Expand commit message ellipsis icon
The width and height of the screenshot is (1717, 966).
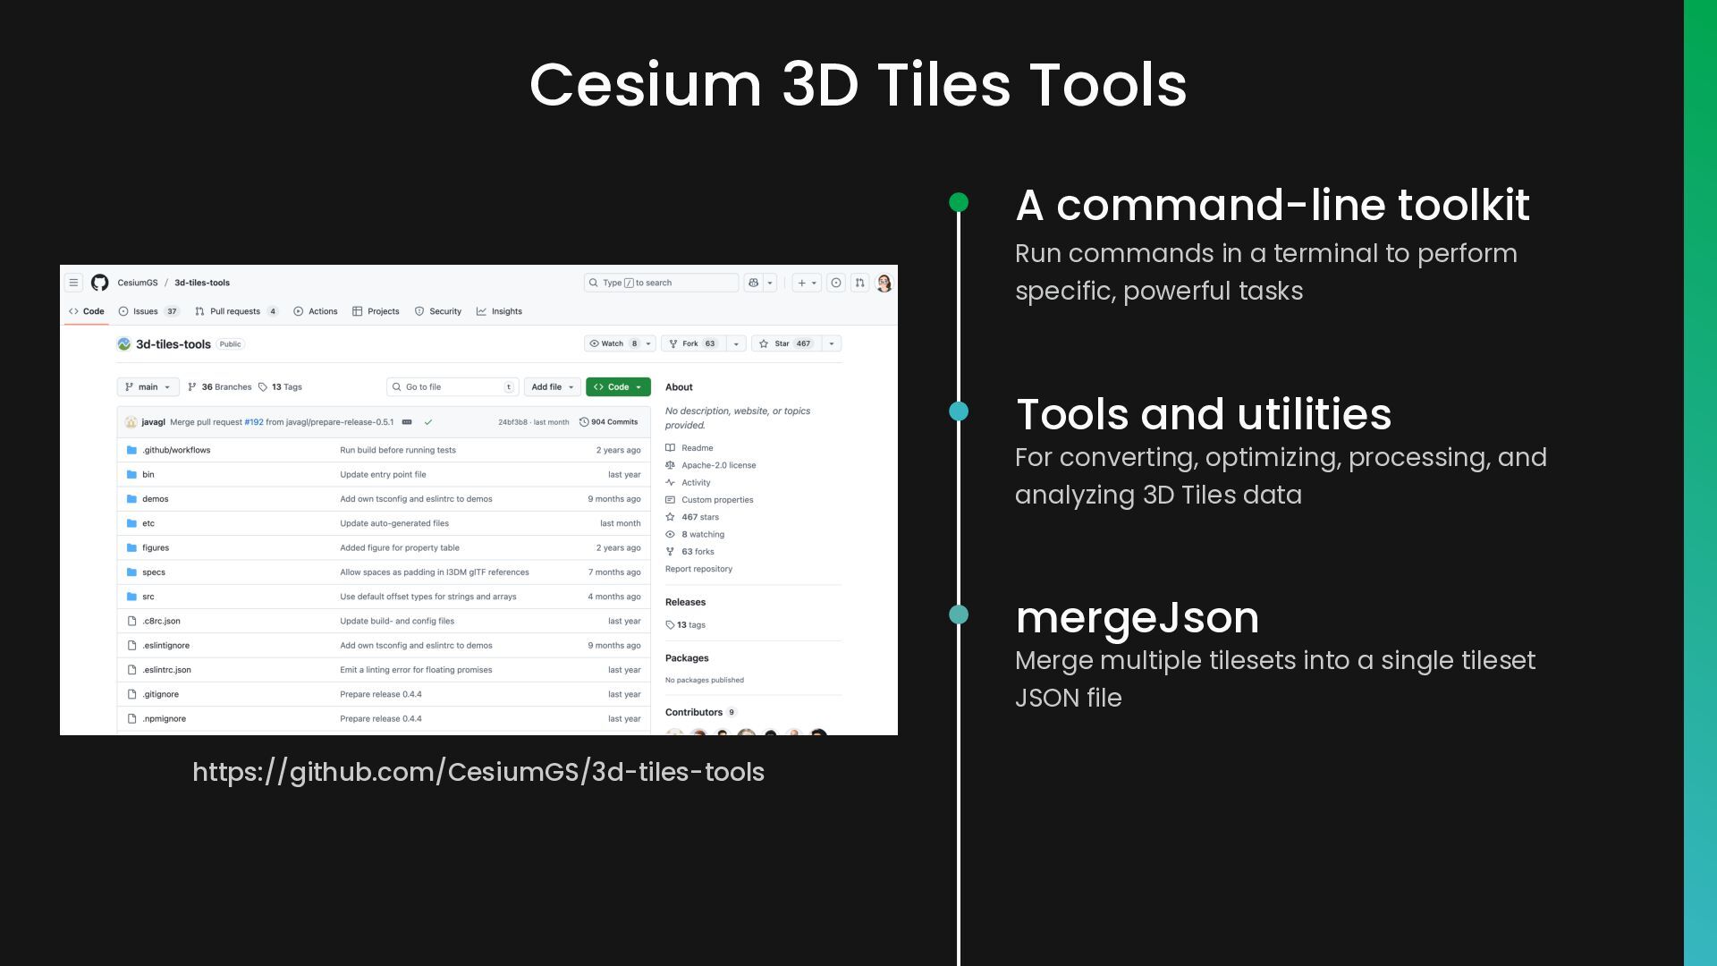407,422
